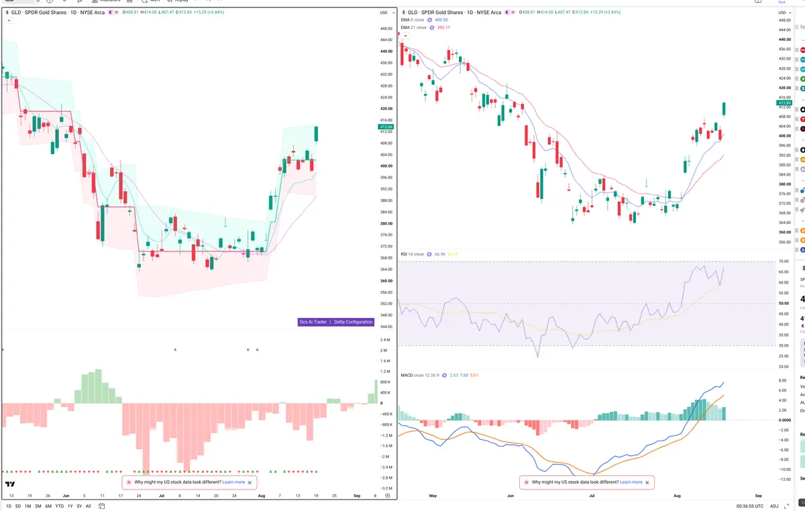Select the All time range
The width and height of the screenshot is (805, 511).
coord(89,506)
